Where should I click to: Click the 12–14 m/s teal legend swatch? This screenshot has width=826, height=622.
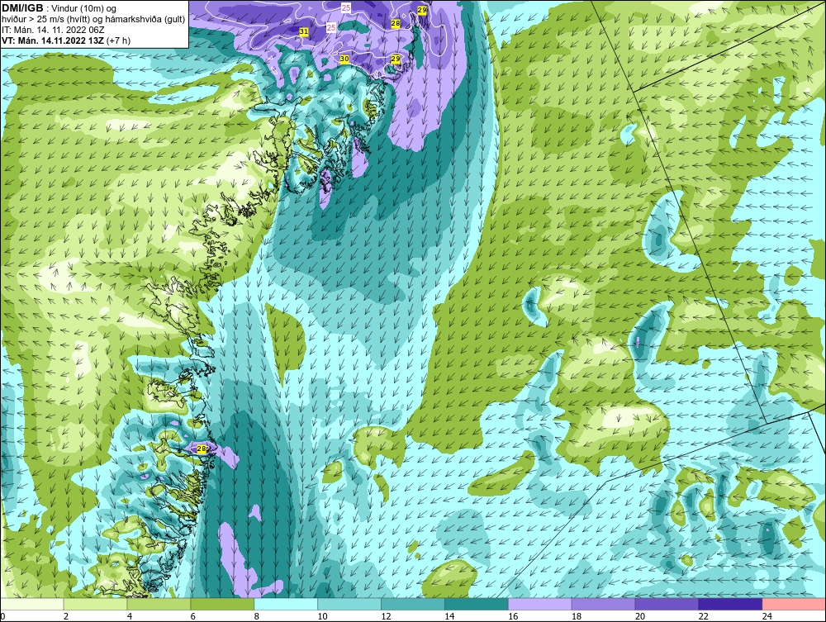coord(412,604)
